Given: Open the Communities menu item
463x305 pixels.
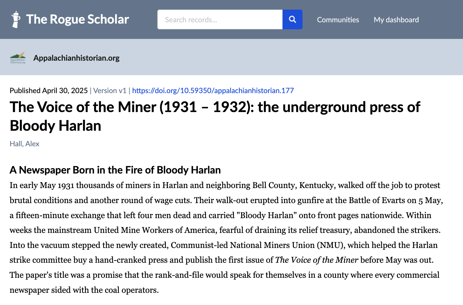Looking at the screenshot, I should pos(338,20).
